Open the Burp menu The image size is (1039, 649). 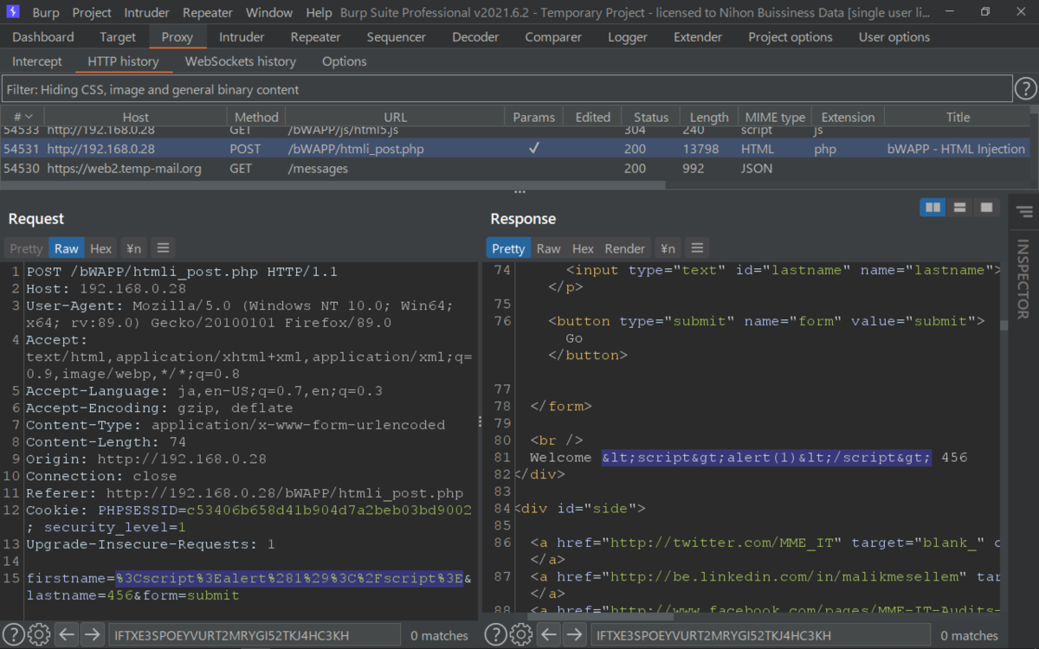pos(46,13)
